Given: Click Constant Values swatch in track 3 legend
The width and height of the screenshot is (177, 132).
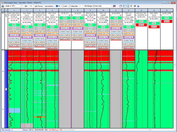Looking at the screenshot, I should click(x=14, y=39).
